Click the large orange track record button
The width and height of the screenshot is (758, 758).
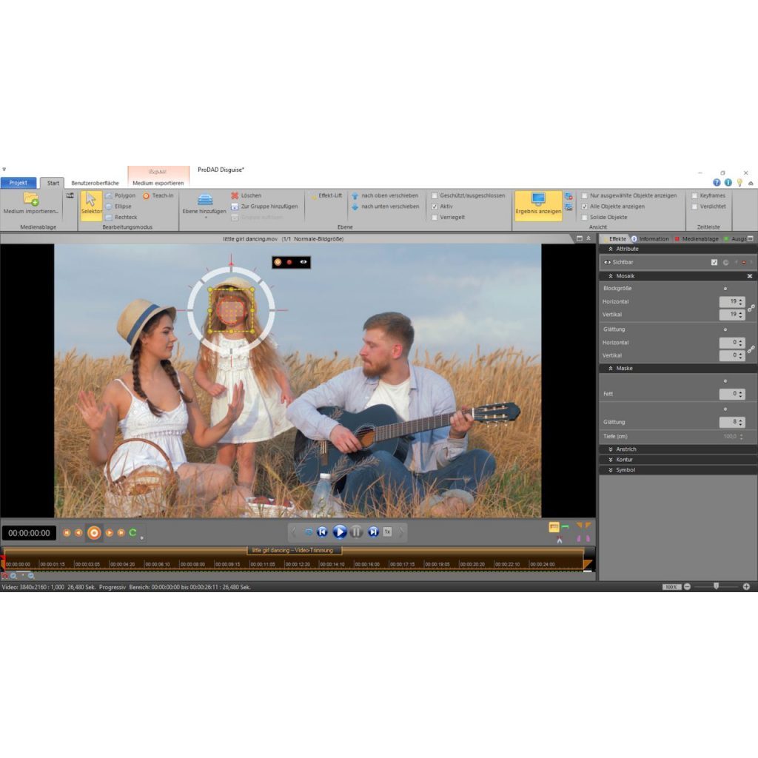94,533
